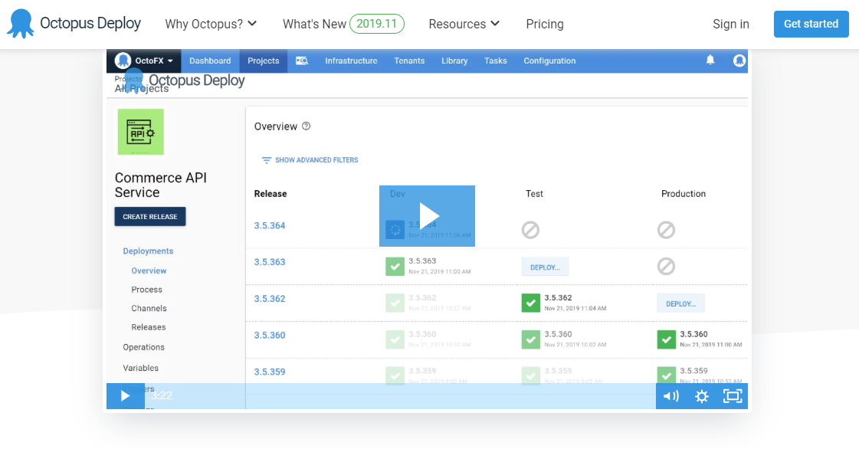The width and height of the screenshot is (859, 449).
Task: Open the user profile avatar icon
Action: click(x=739, y=61)
